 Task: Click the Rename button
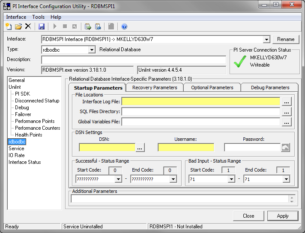pyautogui.click(x=286, y=39)
